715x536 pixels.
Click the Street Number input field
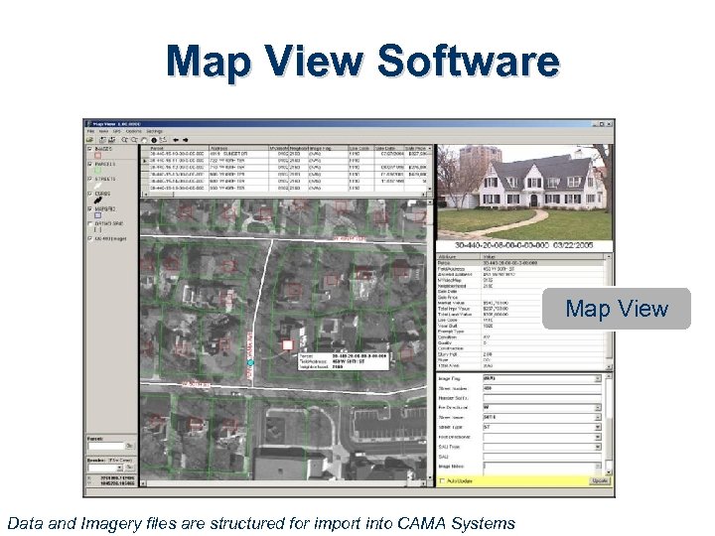pyautogui.click(x=542, y=388)
